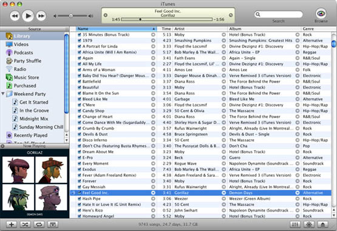Open the Equalizer button
This screenshot has width=337, height=231.
click(295, 224)
